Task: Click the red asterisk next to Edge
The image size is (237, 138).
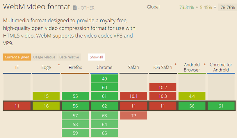Action: (x=59, y=64)
